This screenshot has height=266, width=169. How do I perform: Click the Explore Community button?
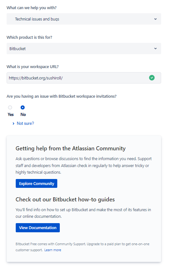tap(37, 183)
